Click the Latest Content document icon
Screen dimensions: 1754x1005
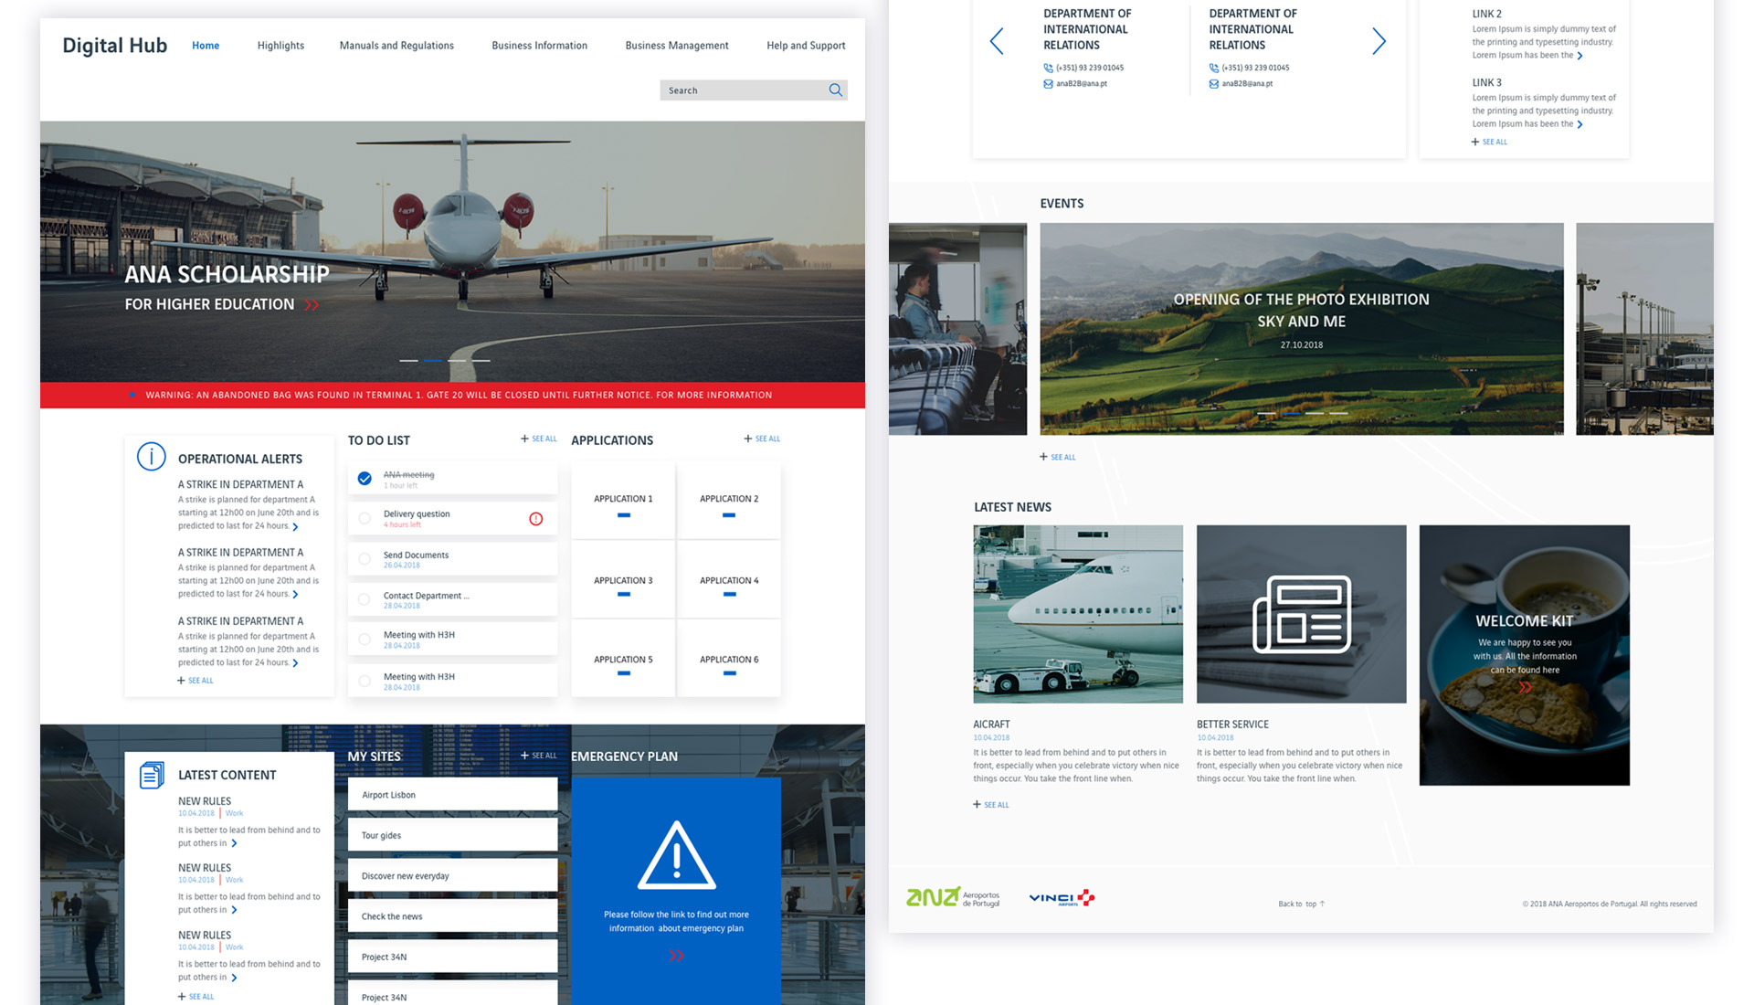[x=152, y=775]
